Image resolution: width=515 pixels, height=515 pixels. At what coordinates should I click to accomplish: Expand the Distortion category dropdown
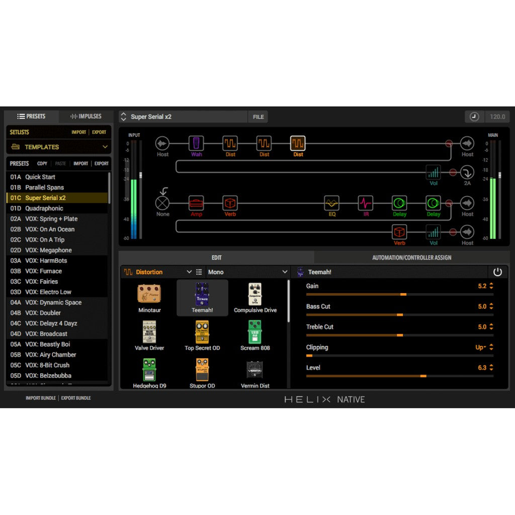click(x=189, y=272)
